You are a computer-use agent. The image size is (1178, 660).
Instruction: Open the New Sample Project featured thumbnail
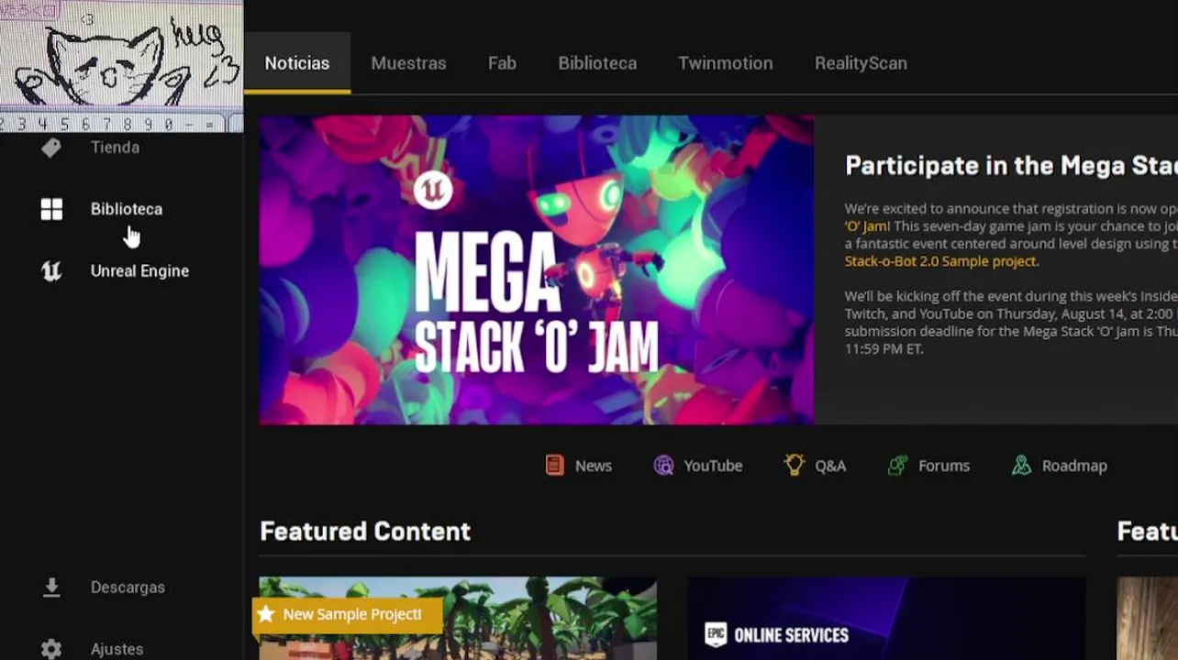[x=458, y=619]
